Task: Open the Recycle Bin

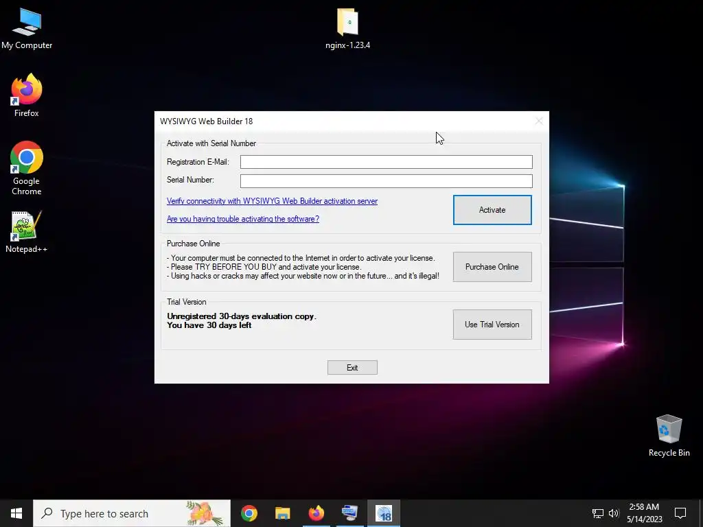Action: point(669,436)
